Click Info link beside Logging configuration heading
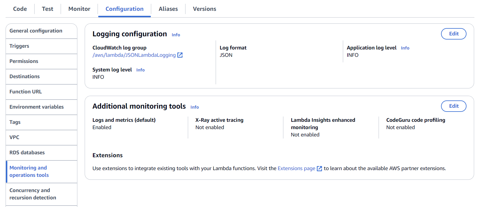Viewport: 492px width, 207px height. tap(176, 35)
